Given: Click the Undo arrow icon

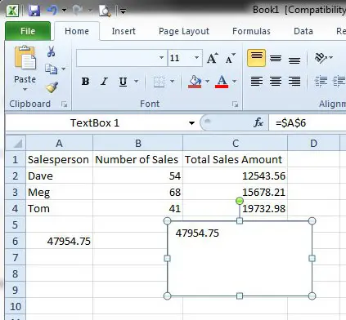Looking at the screenshot, I should coord(52,11).
